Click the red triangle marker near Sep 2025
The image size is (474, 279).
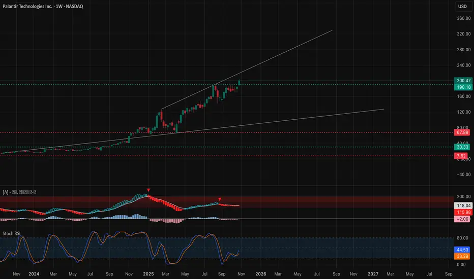point(220,199)
